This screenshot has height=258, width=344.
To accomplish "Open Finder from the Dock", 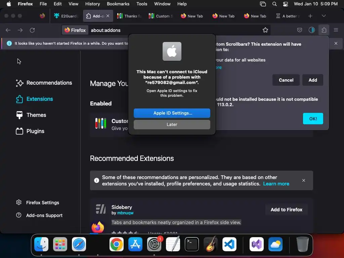I will pyautogui.click(x=41, y=244).
